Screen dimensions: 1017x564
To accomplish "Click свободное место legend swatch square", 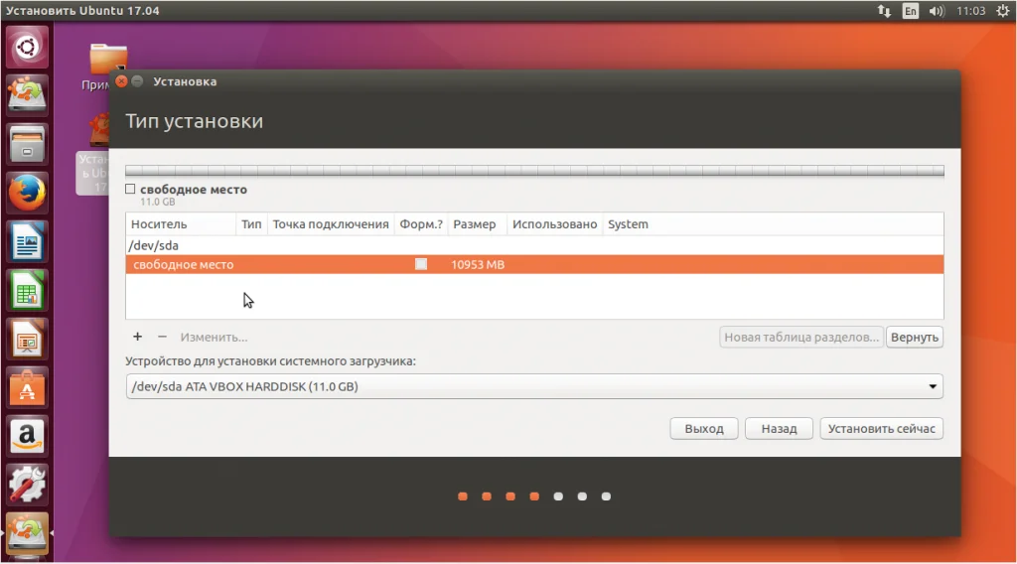I will [130, 189].
